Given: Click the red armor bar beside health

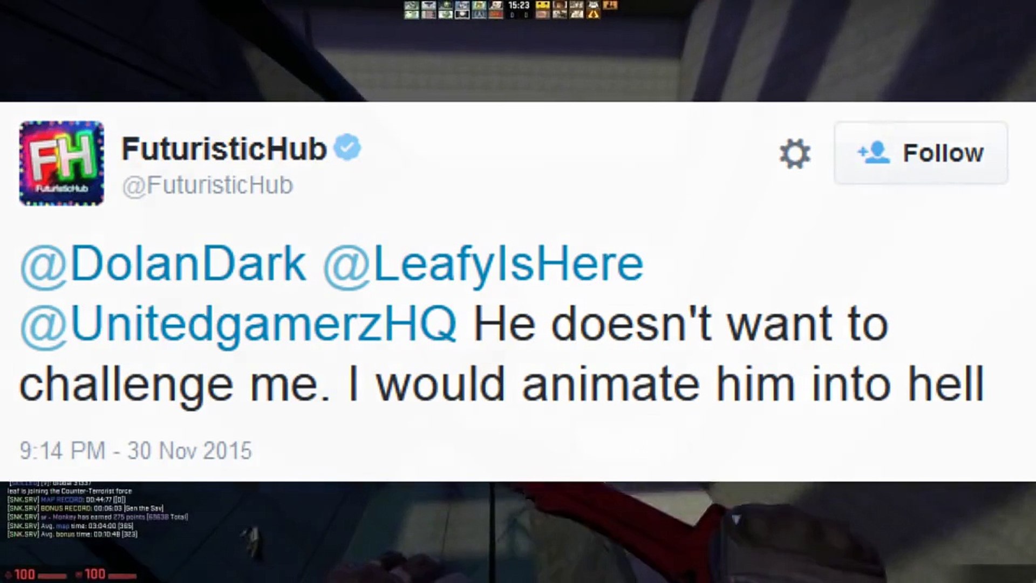Looking at the screenshot, I should click(x=122, y=576).
